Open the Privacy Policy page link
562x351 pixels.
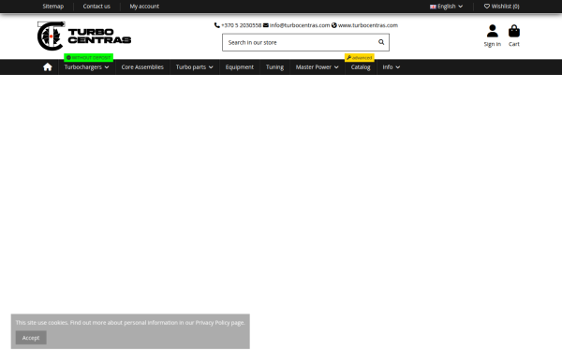click(213, 322)
